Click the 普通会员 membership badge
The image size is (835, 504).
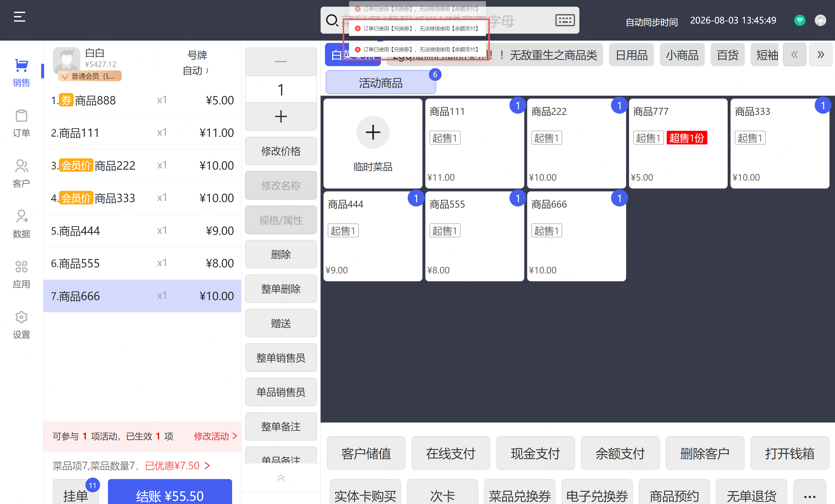click(x=89, y=76)
